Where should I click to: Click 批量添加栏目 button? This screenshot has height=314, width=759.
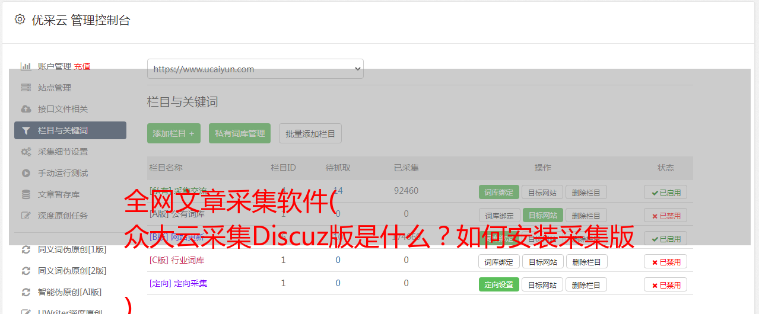coord(310,133)
